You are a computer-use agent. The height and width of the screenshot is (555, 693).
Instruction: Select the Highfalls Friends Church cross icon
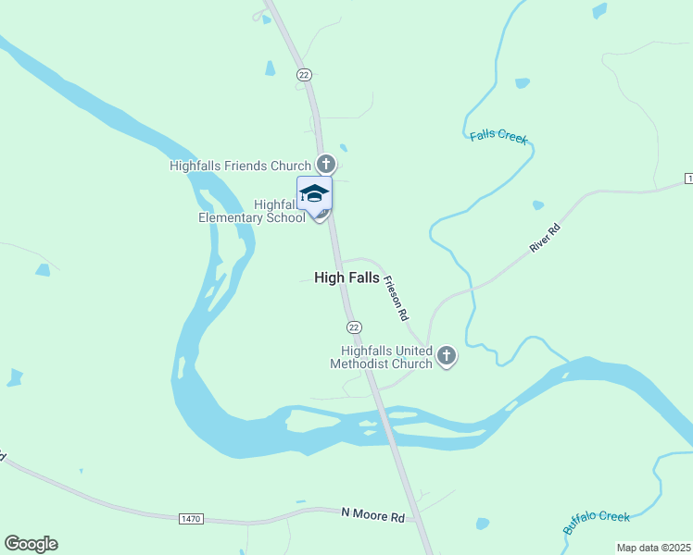326,164
